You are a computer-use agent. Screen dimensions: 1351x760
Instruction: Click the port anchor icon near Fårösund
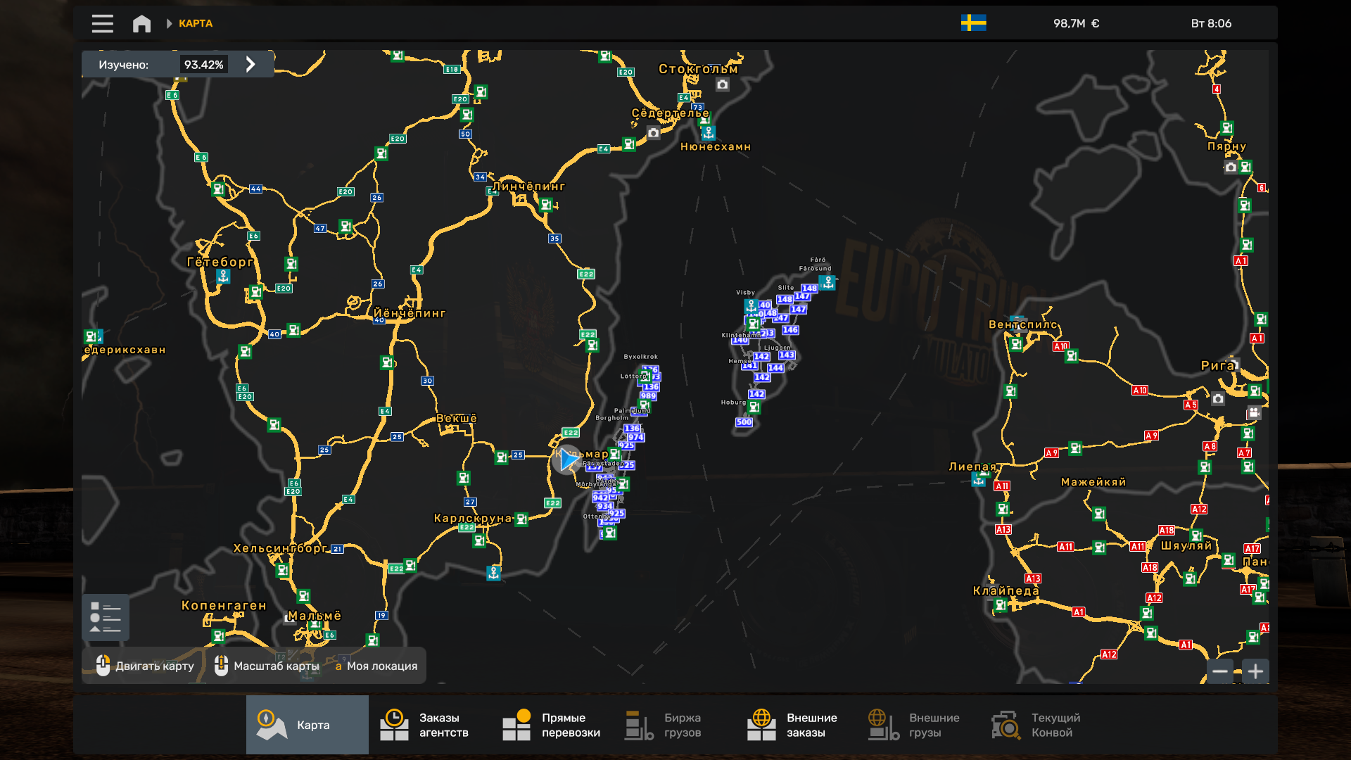[x=828, y=283]
